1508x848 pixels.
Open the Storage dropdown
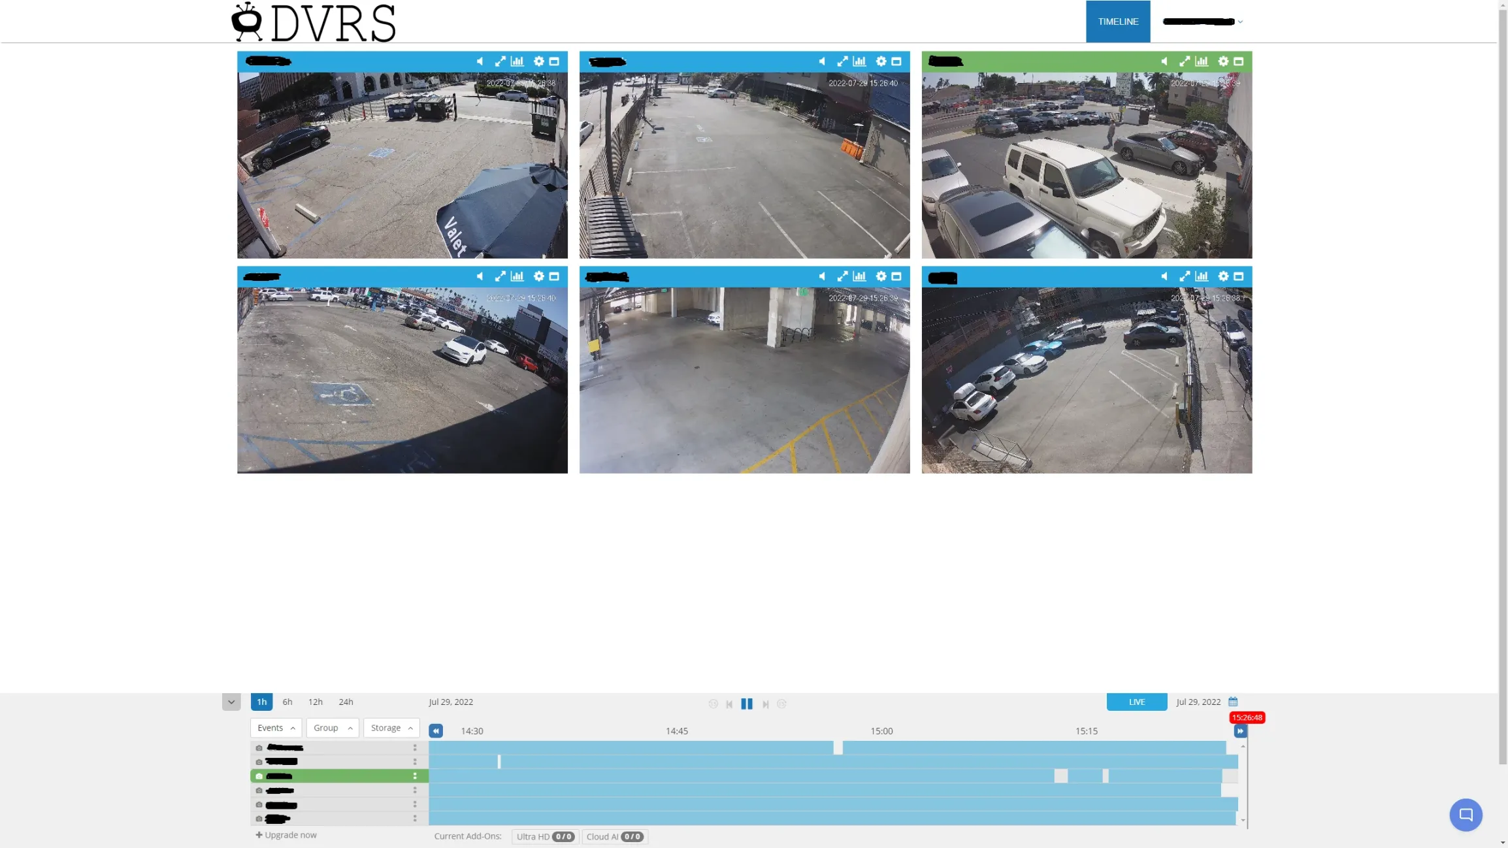391,727
